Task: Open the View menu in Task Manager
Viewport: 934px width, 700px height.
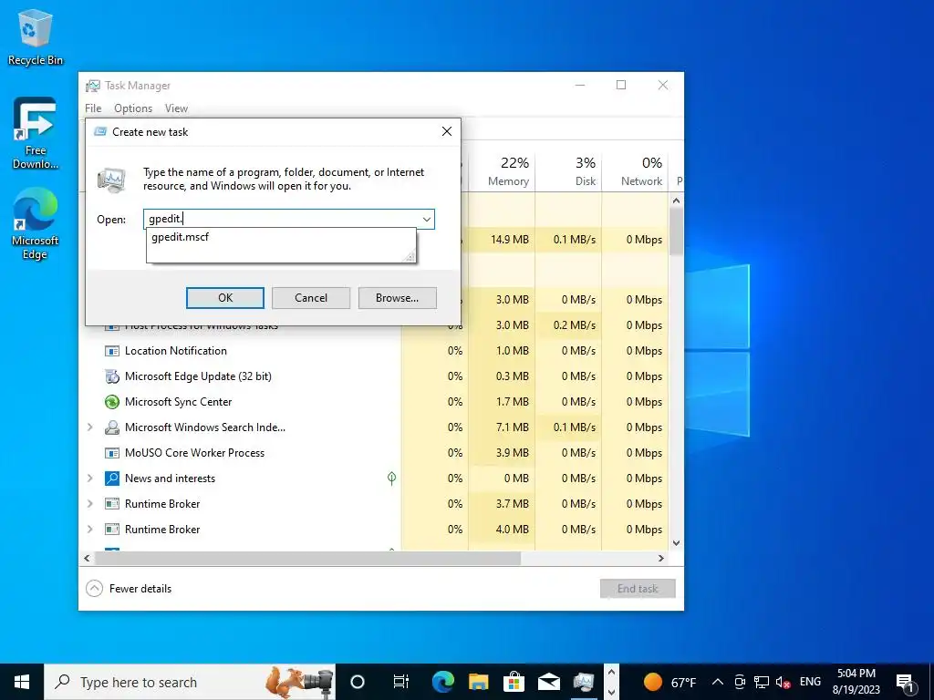Action: click(x=176, y=108)
